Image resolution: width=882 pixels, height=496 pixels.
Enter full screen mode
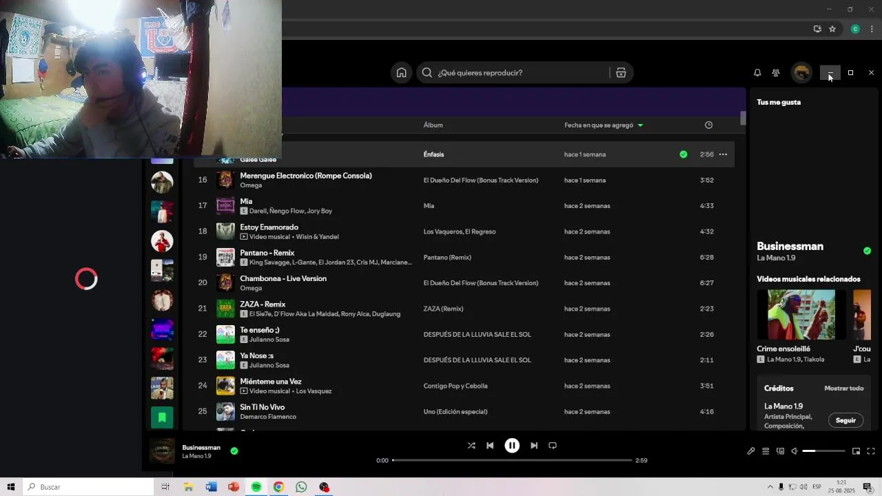871,451
